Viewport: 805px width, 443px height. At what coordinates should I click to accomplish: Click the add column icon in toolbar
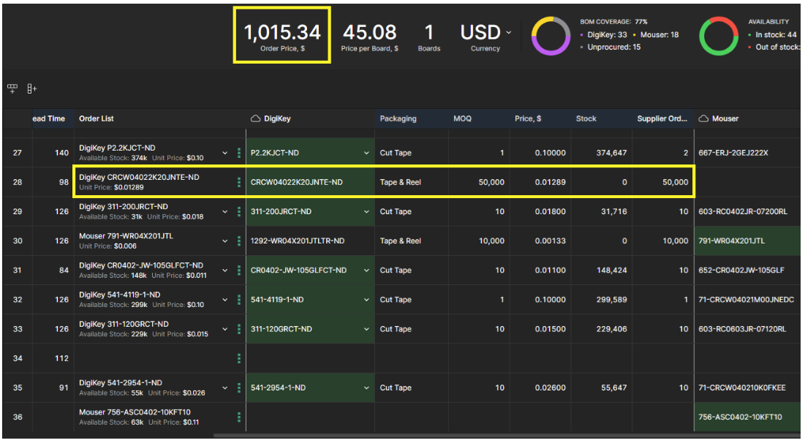pos(31,88)
